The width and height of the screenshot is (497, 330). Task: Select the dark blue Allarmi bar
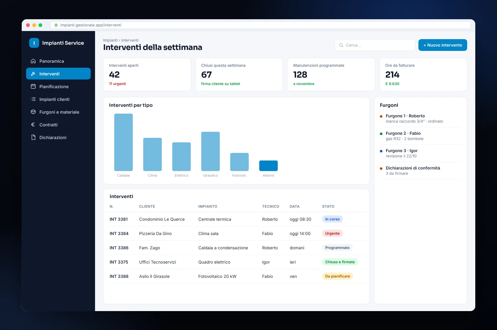(268, 166)
